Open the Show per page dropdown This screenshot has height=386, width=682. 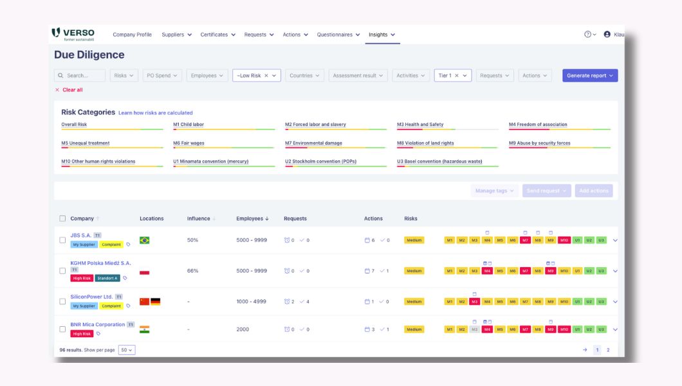pyautogui.click(x=125, y=349)
